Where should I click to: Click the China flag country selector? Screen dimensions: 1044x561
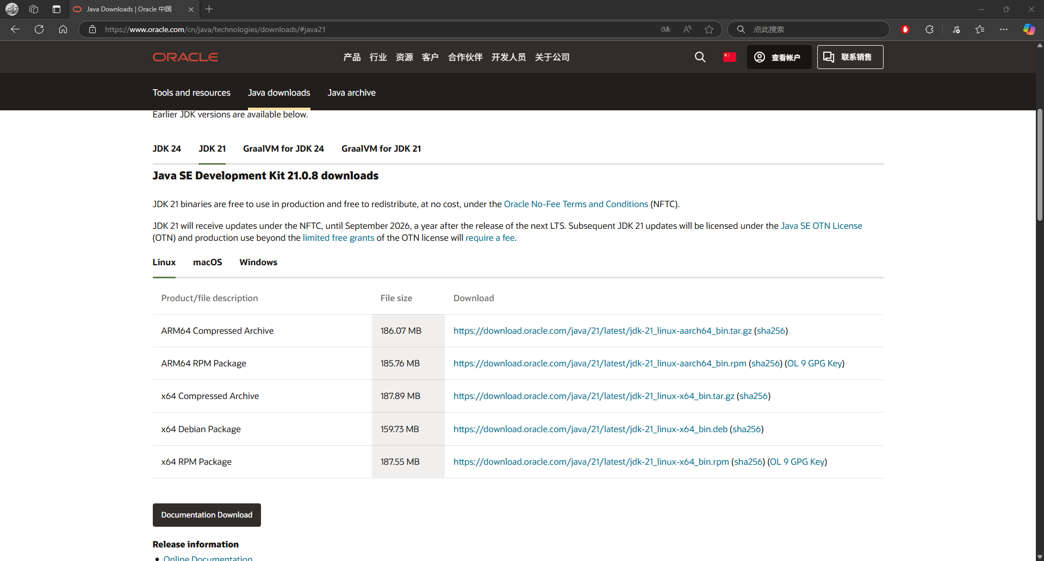pos(729,57)
